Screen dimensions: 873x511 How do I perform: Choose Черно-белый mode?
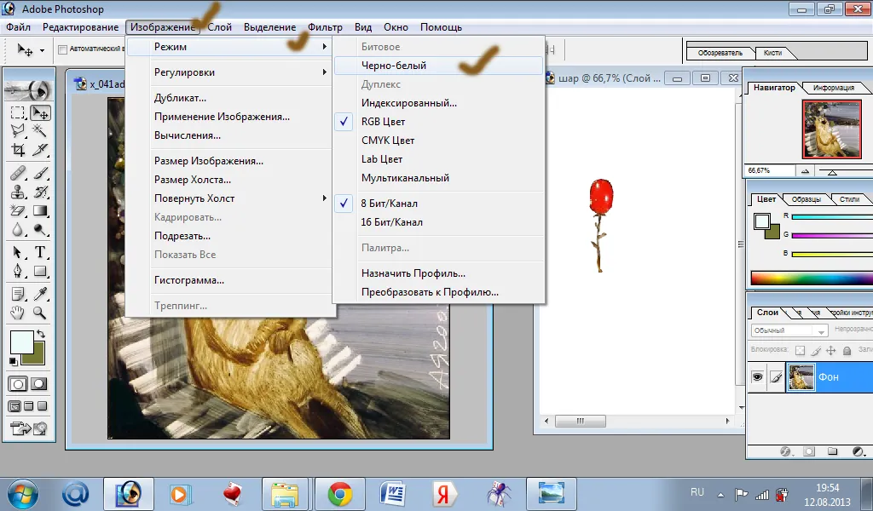coord(438,66)
